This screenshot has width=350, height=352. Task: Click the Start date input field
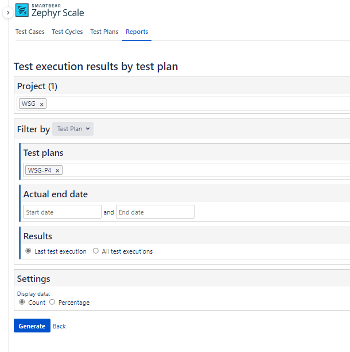62,212
